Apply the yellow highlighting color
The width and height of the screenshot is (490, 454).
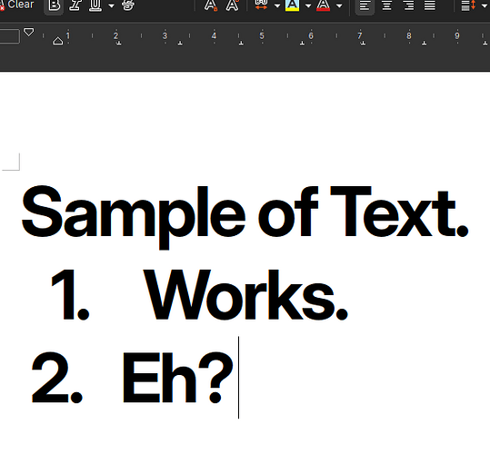292,5
